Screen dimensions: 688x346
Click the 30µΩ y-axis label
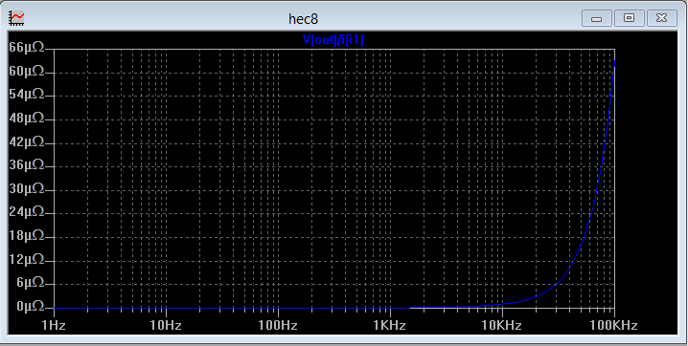tap(27, 189)
